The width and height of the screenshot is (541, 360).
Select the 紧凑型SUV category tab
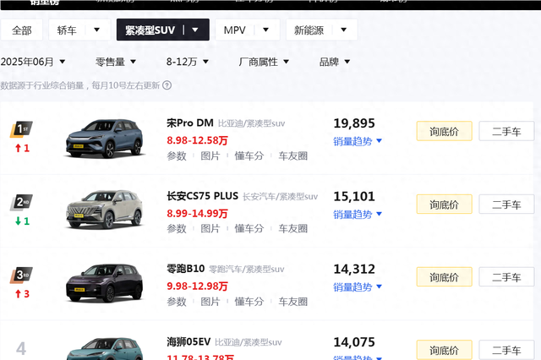tap(150, 30)
